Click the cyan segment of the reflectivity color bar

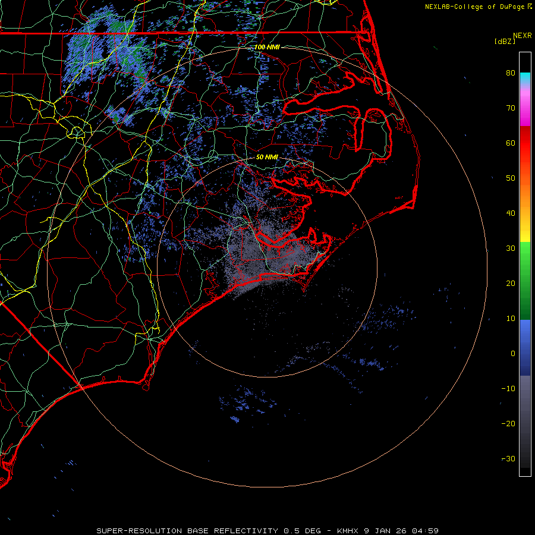click(x=525, y=78)
